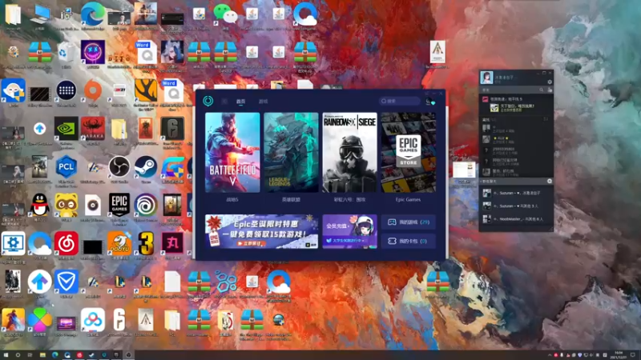Select the NetEase Cloud Music desktop icon
This screenshot has height=360, width=641.
tap(67, 246)
